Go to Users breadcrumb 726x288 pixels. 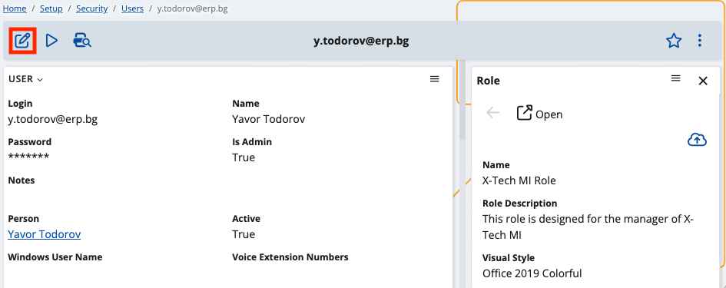click(132, 8)
